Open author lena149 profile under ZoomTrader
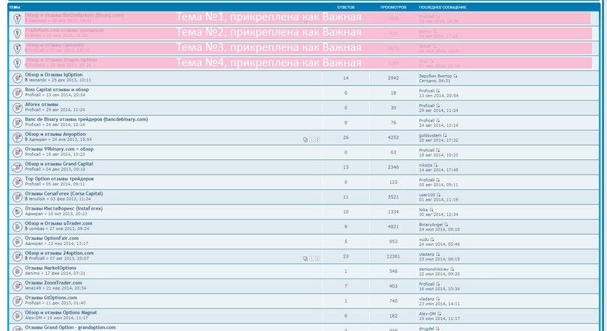 [x=33, y=288]
